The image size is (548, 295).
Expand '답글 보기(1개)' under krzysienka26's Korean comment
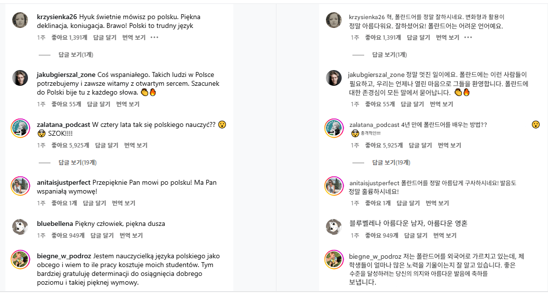click(x=389, y=55)
